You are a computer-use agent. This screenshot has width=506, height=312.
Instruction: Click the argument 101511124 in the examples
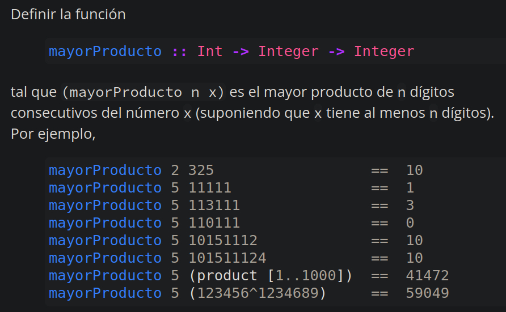227,258
